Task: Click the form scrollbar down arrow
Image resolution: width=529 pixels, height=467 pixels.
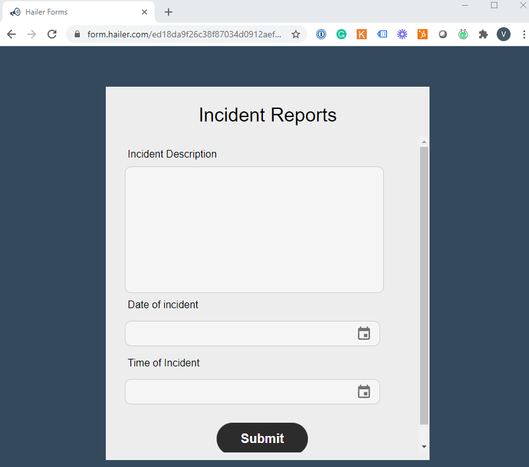Action: pos(424,447)
